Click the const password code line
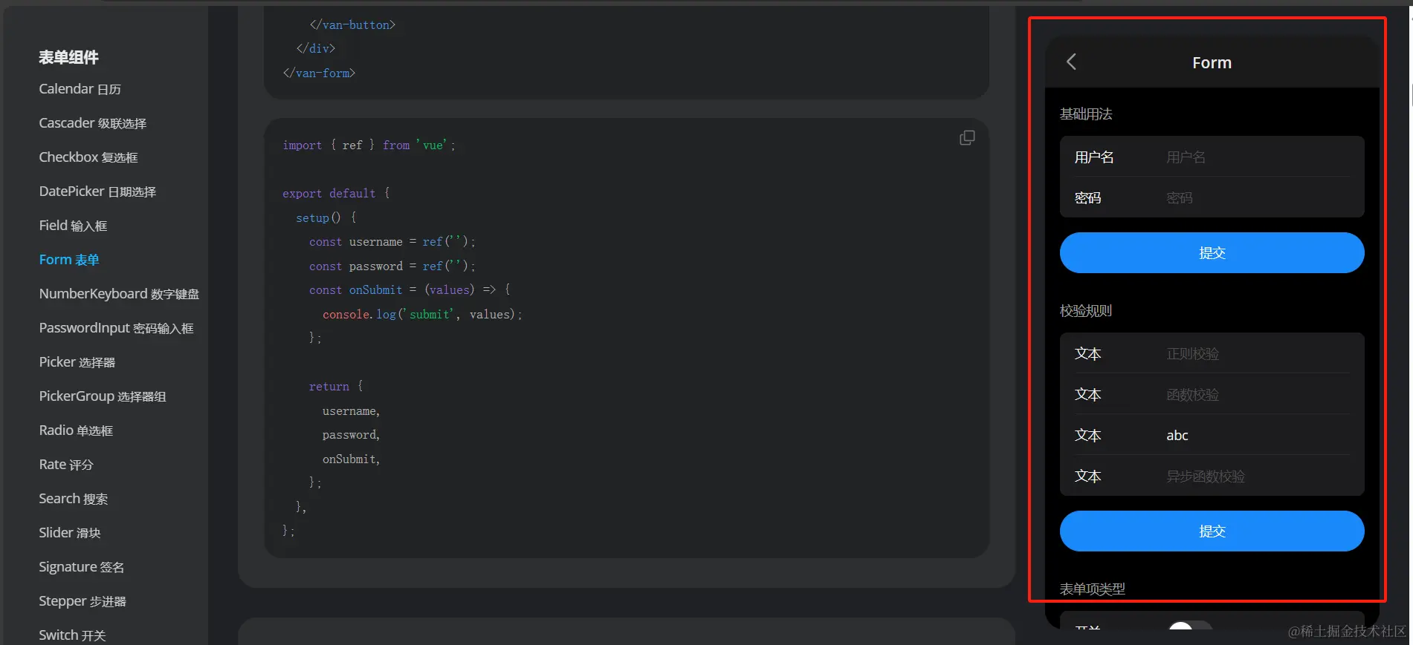The width and height of the screenshot is (1413, 645). [x=392, y=266]
